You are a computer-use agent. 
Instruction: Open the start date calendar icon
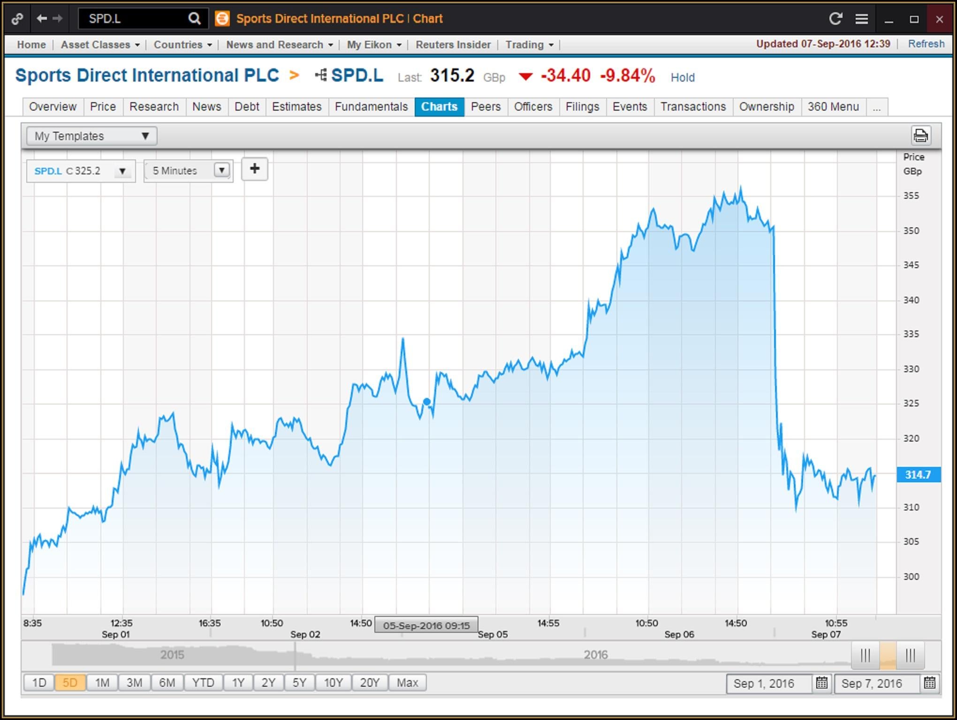[x=821, y=683]
